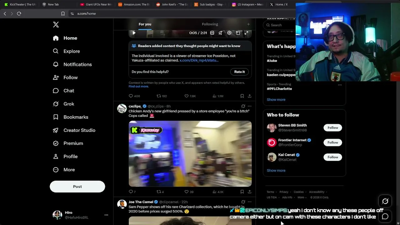Screen dimensions: 400x225
Task: Play the video at 0:05
Action: tap(134, 33)
